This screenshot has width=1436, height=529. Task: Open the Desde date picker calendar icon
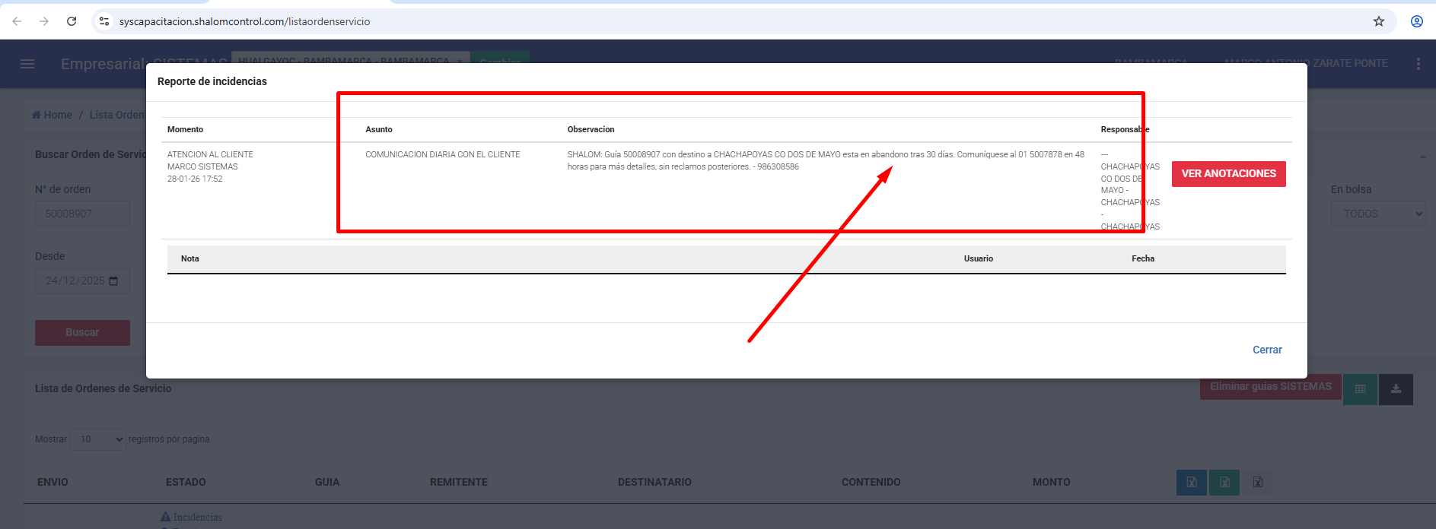click(113, 281)
